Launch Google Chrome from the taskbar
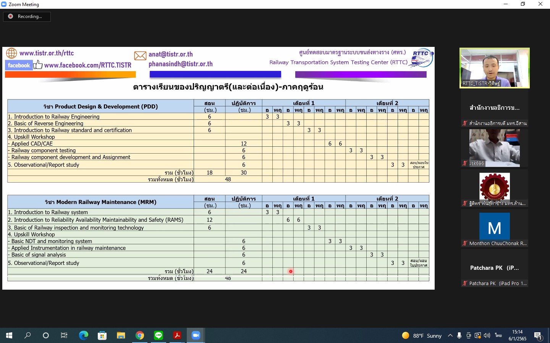This screenshot has height=343, width=550. (140, 335)
